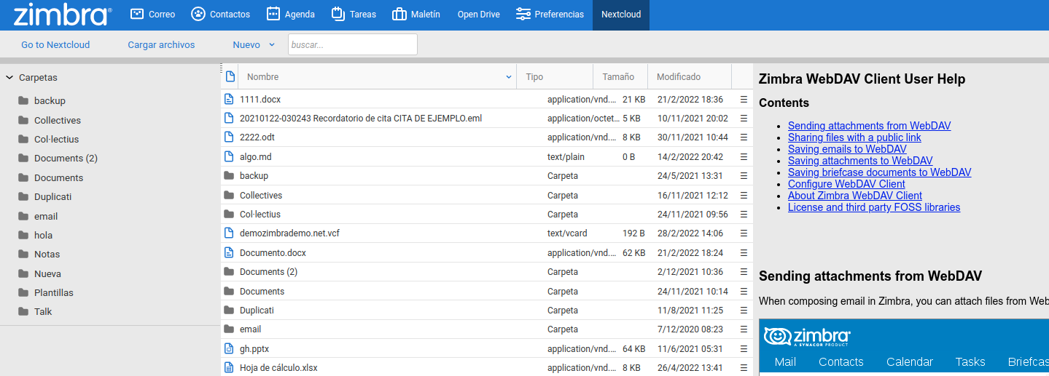1049x376 pixels.
Task: Select the backup folder in sidebar
Action: pos(50,101)
